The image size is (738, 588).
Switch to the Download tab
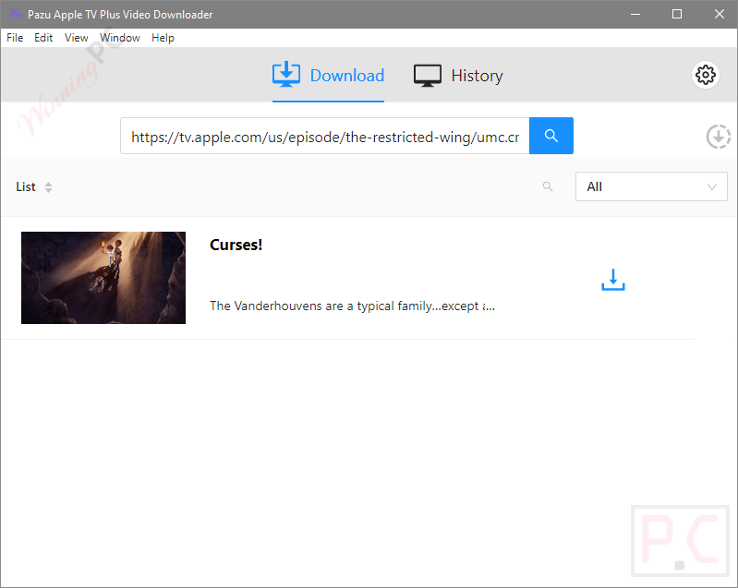point(328,76)
